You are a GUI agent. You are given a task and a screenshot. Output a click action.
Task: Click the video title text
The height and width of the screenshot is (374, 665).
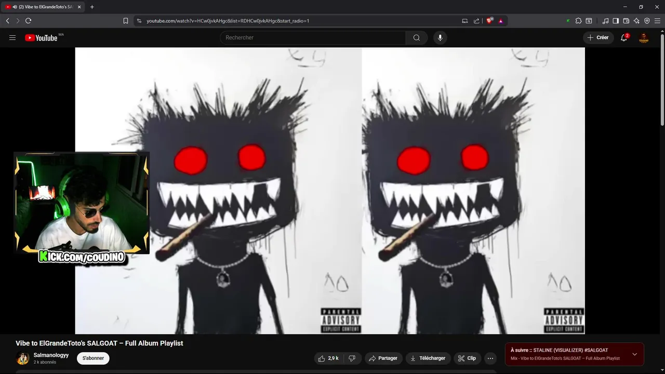click(99, 343)
